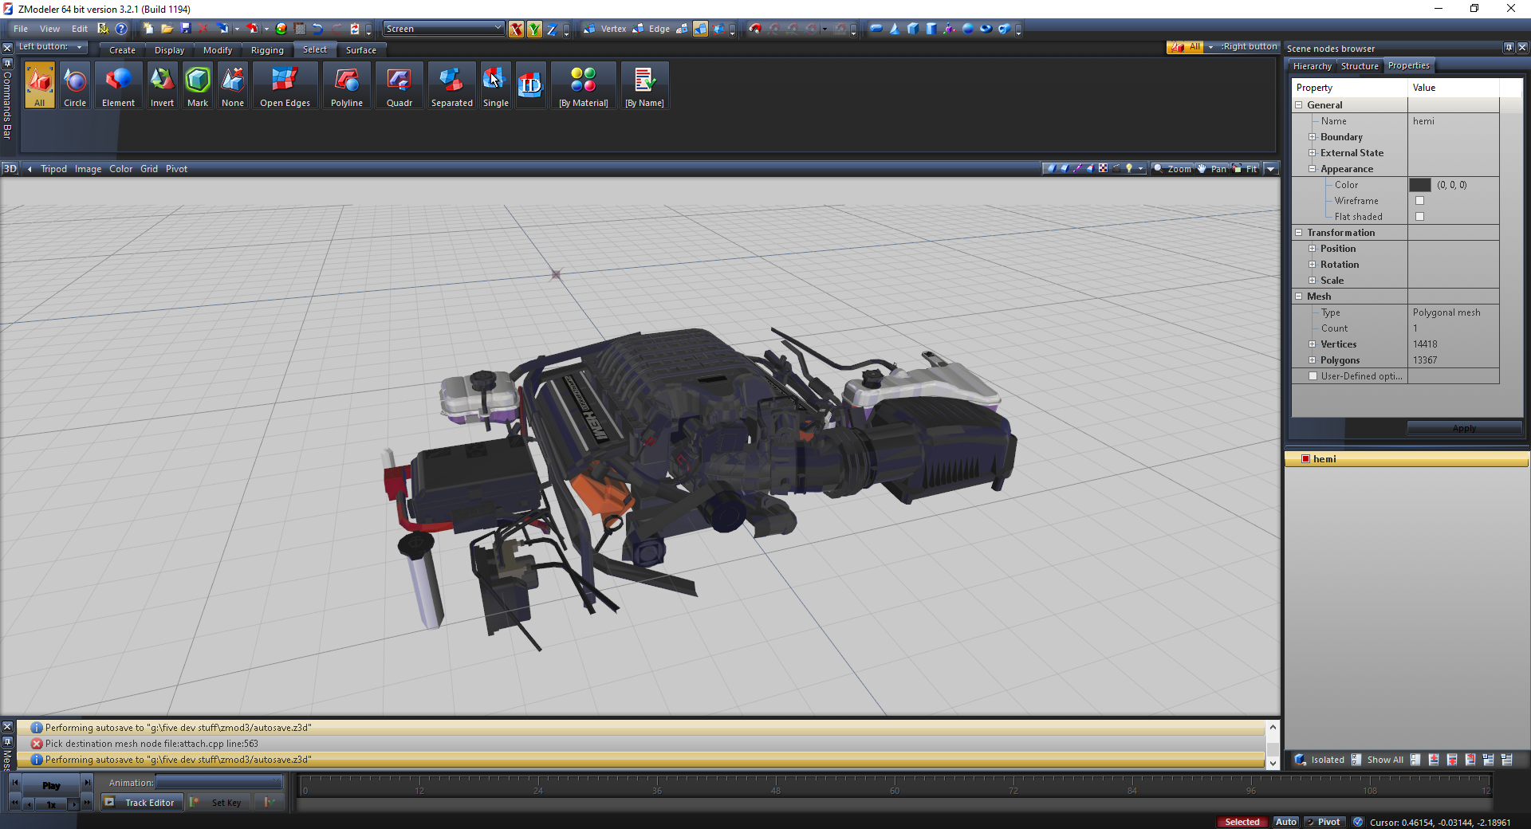Viewport: 1531px width, 829px height.
Task: Toggle the Flat shaded checkbox
Action: point(1419,217)
